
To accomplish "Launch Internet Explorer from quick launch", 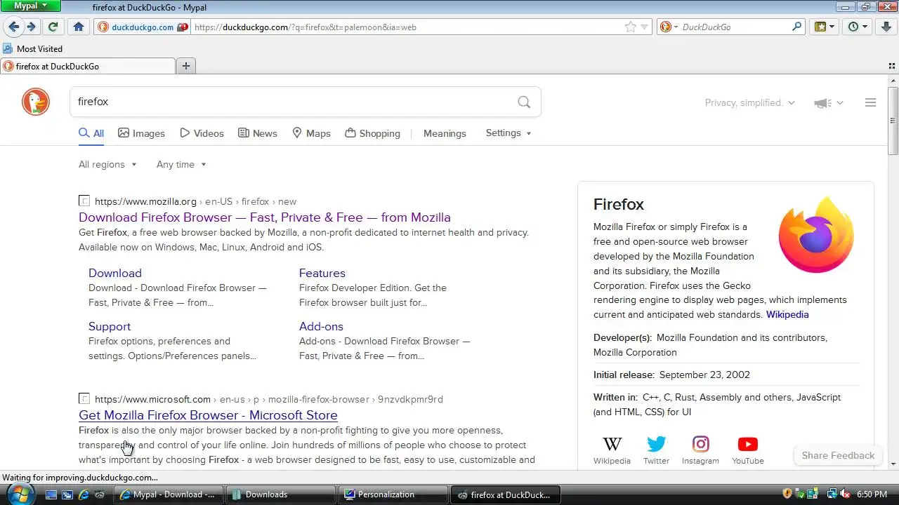I will pos(84,494).
